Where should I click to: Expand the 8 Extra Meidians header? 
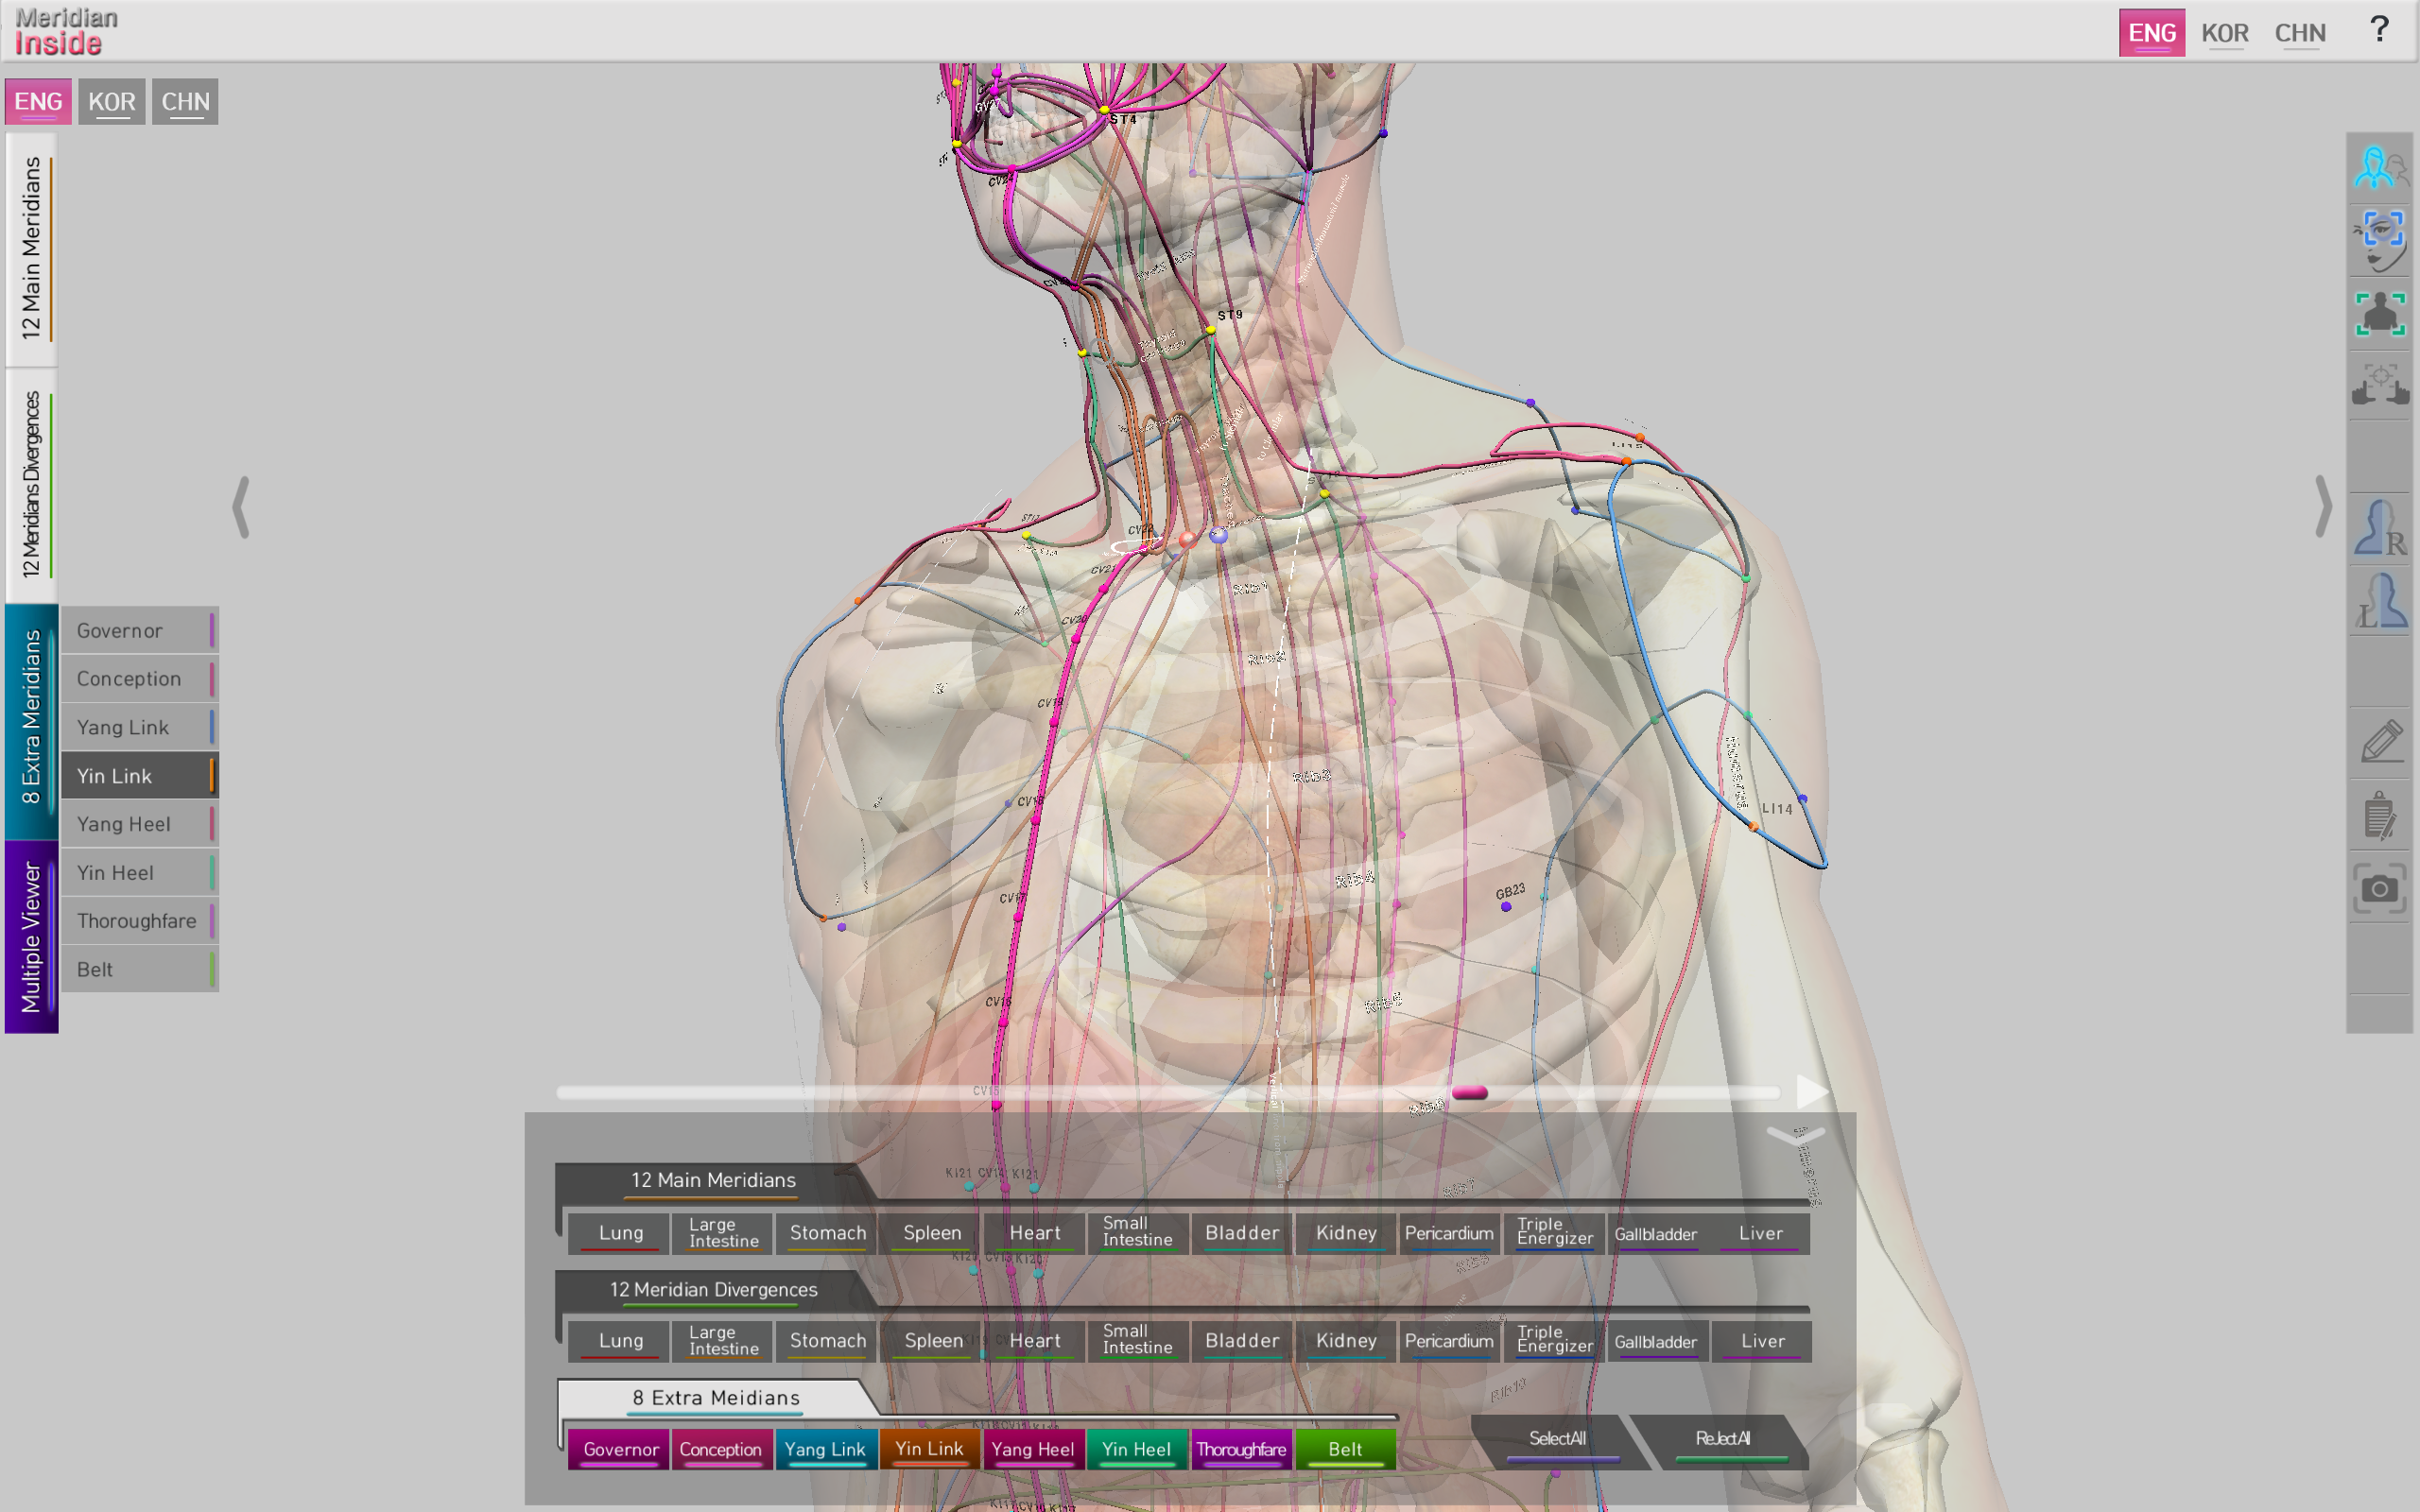tap(715, 1398)
